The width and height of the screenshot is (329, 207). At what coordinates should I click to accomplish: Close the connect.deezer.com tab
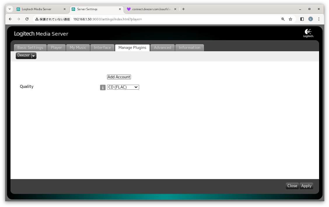pos(175,9)
